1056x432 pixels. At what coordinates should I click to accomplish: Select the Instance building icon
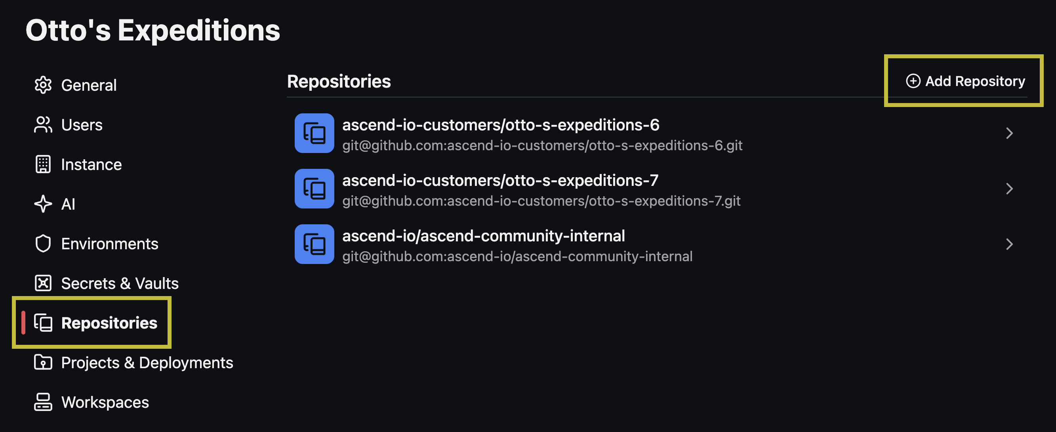click(x=43, y=164)
